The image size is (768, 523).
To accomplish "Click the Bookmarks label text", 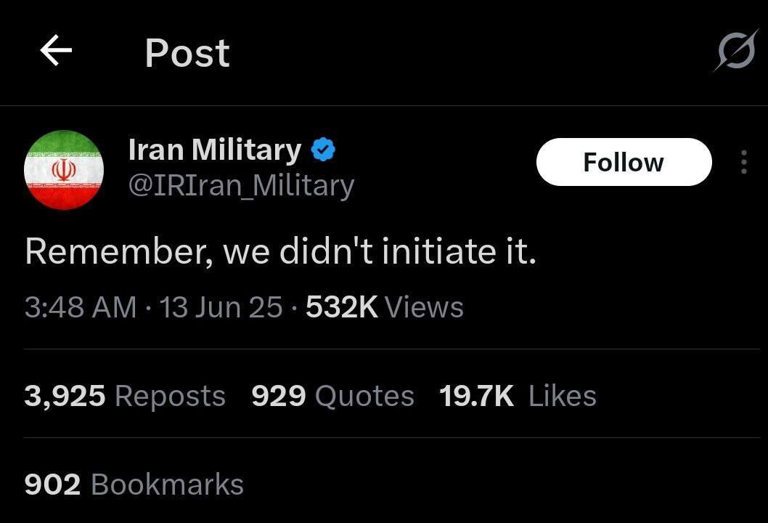I will point(167,485).
